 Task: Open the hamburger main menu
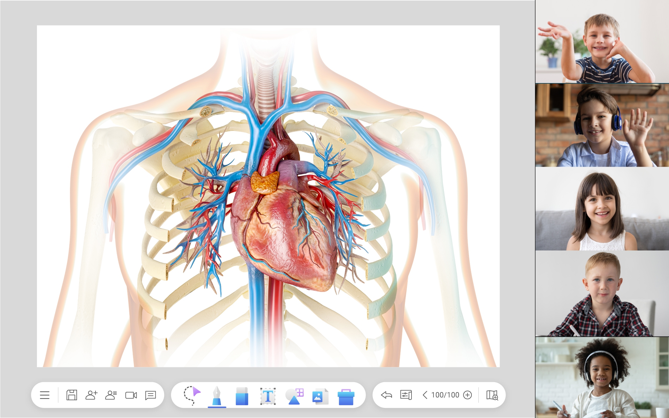(x=45, y=395)
